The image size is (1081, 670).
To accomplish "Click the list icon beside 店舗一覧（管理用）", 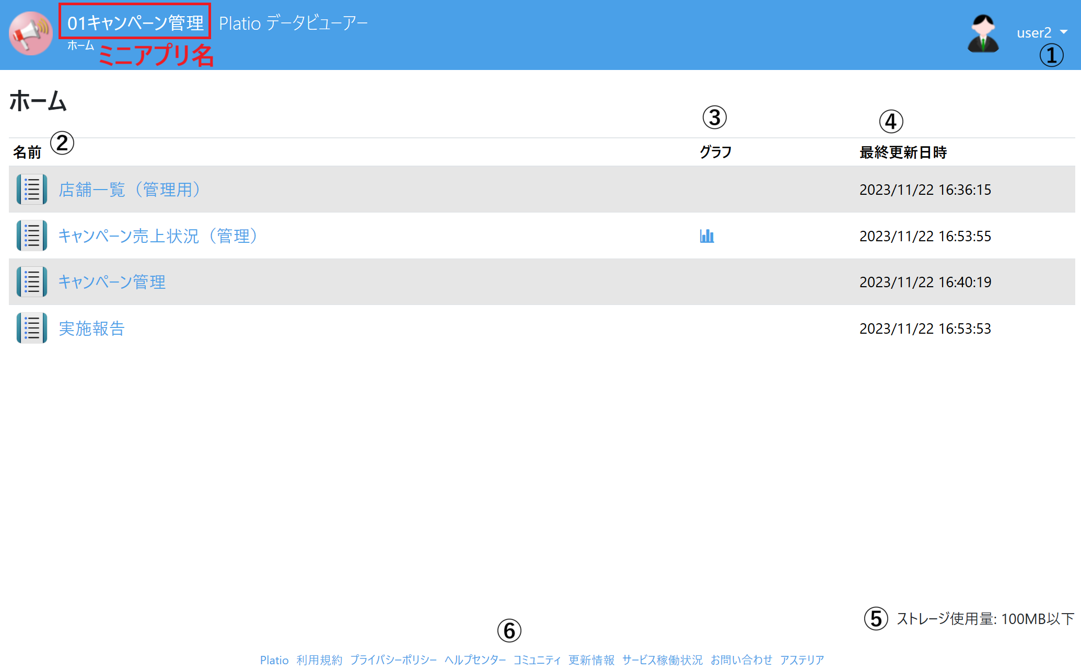I will (x=32, y=189).
